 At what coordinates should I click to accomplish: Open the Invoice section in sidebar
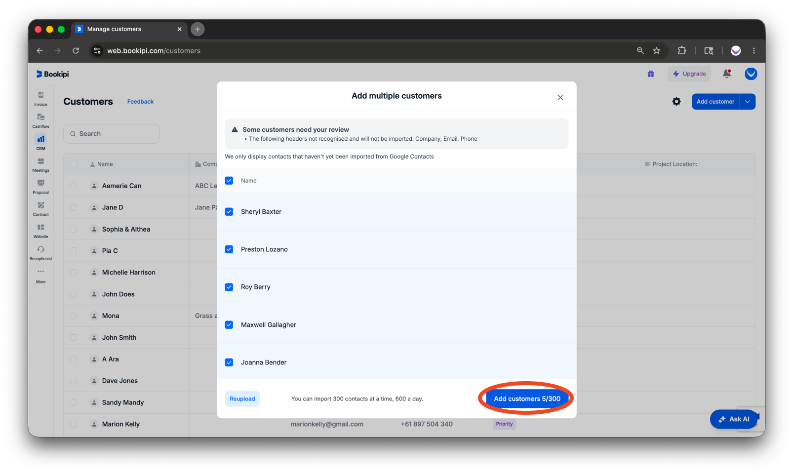40,98
